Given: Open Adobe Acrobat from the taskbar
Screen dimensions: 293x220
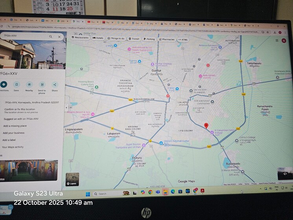Looking at the screenshot, I should [203, 190].
